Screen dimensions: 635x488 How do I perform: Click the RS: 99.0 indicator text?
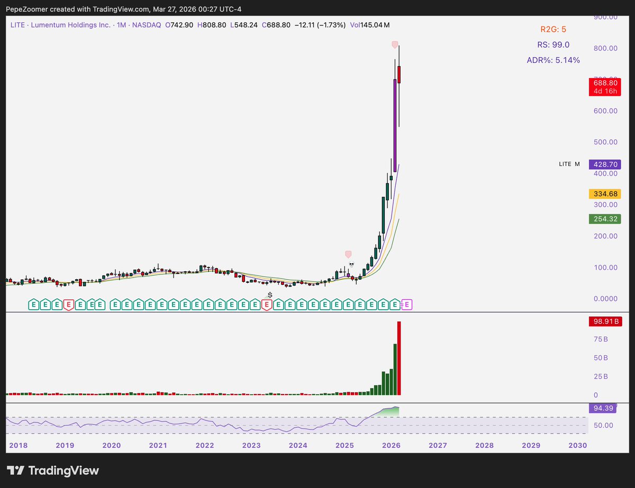point(553,45)
